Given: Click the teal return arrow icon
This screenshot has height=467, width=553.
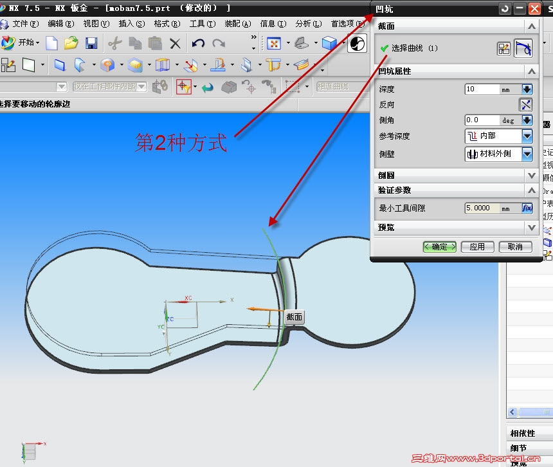Looking at the screenshot, I should click(208, 87).
